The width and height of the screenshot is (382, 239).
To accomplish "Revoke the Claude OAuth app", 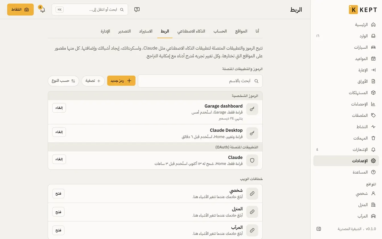I will (59, 159).
